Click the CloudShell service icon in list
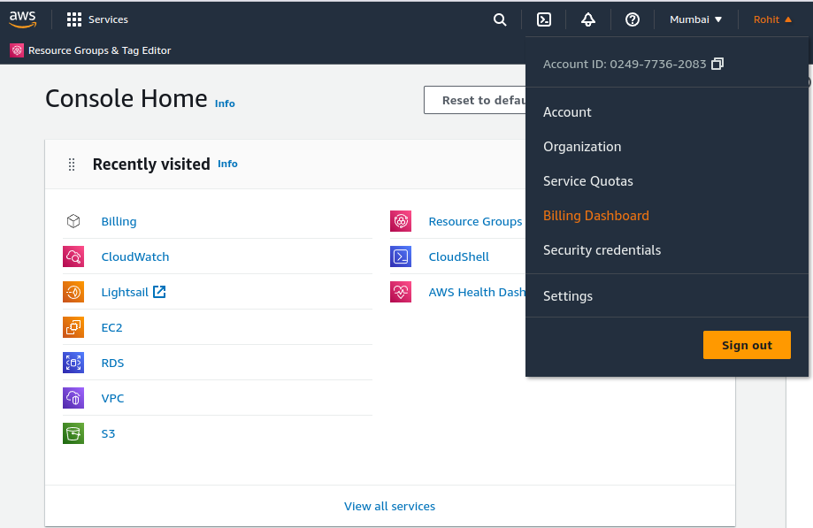 401,256
